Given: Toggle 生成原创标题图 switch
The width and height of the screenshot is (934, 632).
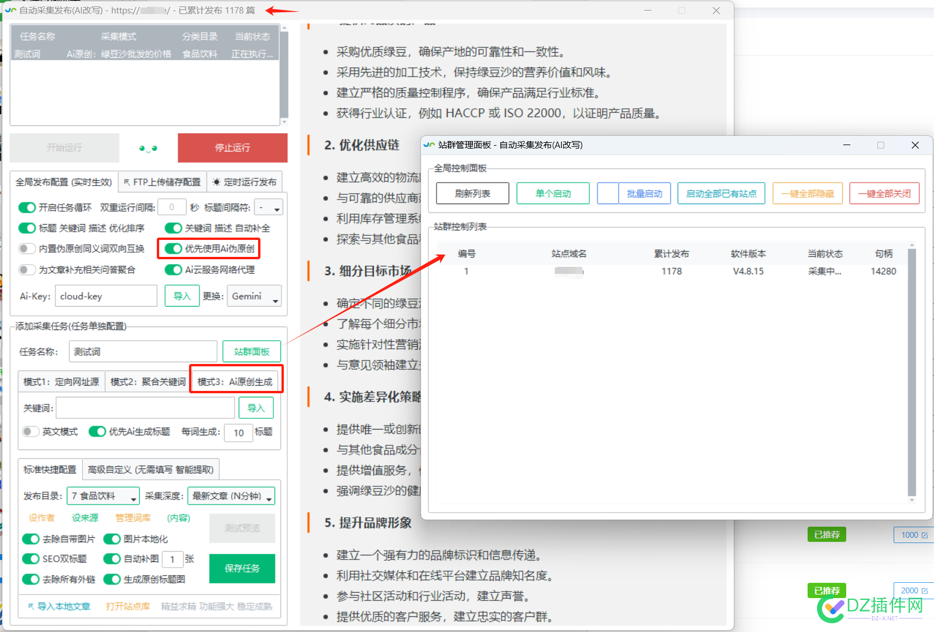Looking at the screenshot, I should pos(112,579).
